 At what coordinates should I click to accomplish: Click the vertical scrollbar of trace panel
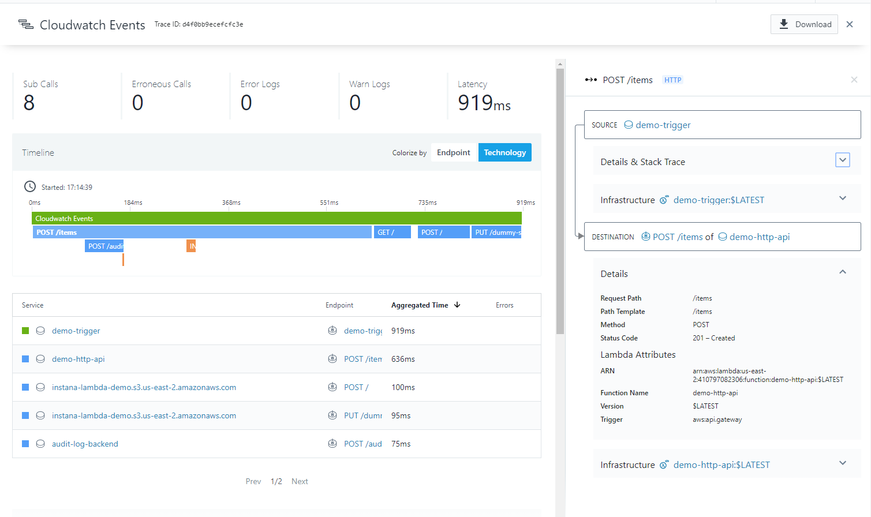[x=560, y=201]
